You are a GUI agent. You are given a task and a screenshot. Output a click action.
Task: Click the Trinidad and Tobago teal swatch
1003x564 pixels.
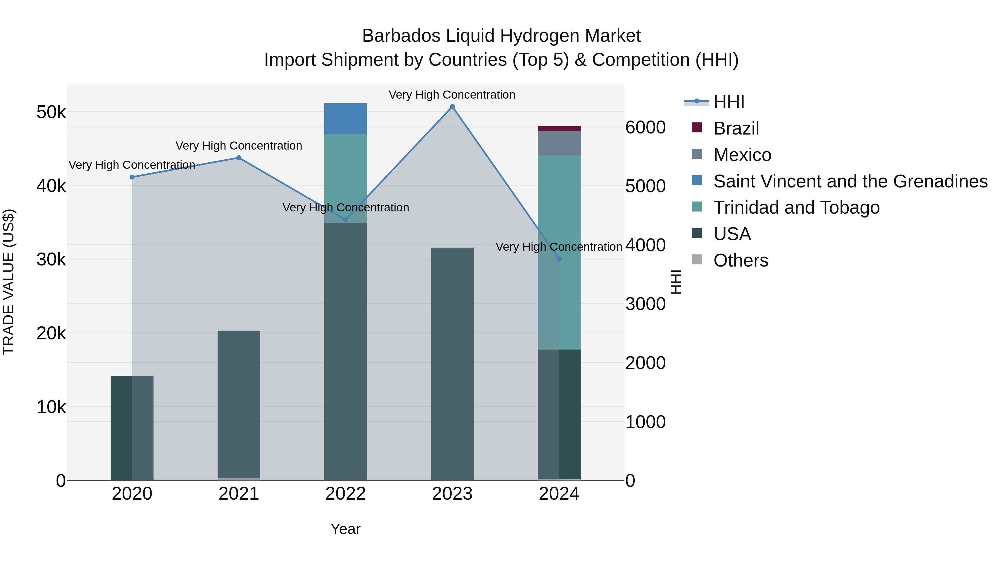click(x=697, y=207)
